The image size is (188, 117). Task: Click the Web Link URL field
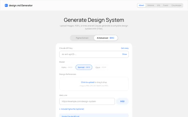(87, 101)
